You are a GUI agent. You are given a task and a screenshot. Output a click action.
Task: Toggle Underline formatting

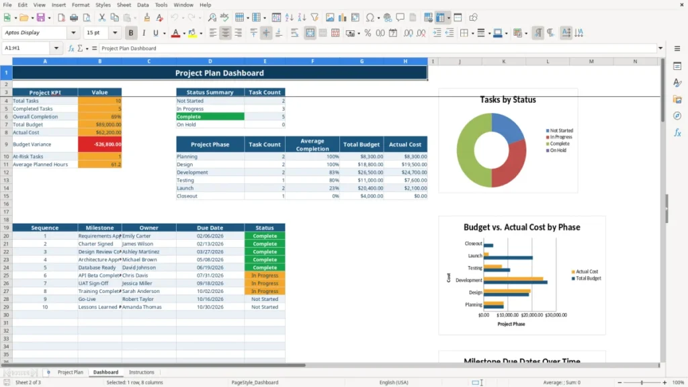(155, 33)
